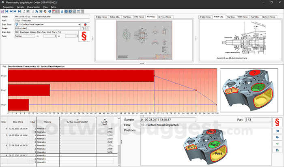Switch to MAP Memo tab in left pane
Screen dimensions: 284x167
139,17
